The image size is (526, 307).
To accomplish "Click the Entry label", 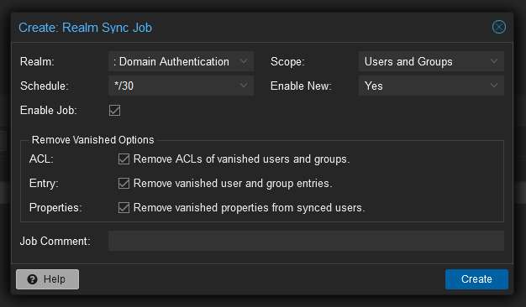I will click(44, 184).
